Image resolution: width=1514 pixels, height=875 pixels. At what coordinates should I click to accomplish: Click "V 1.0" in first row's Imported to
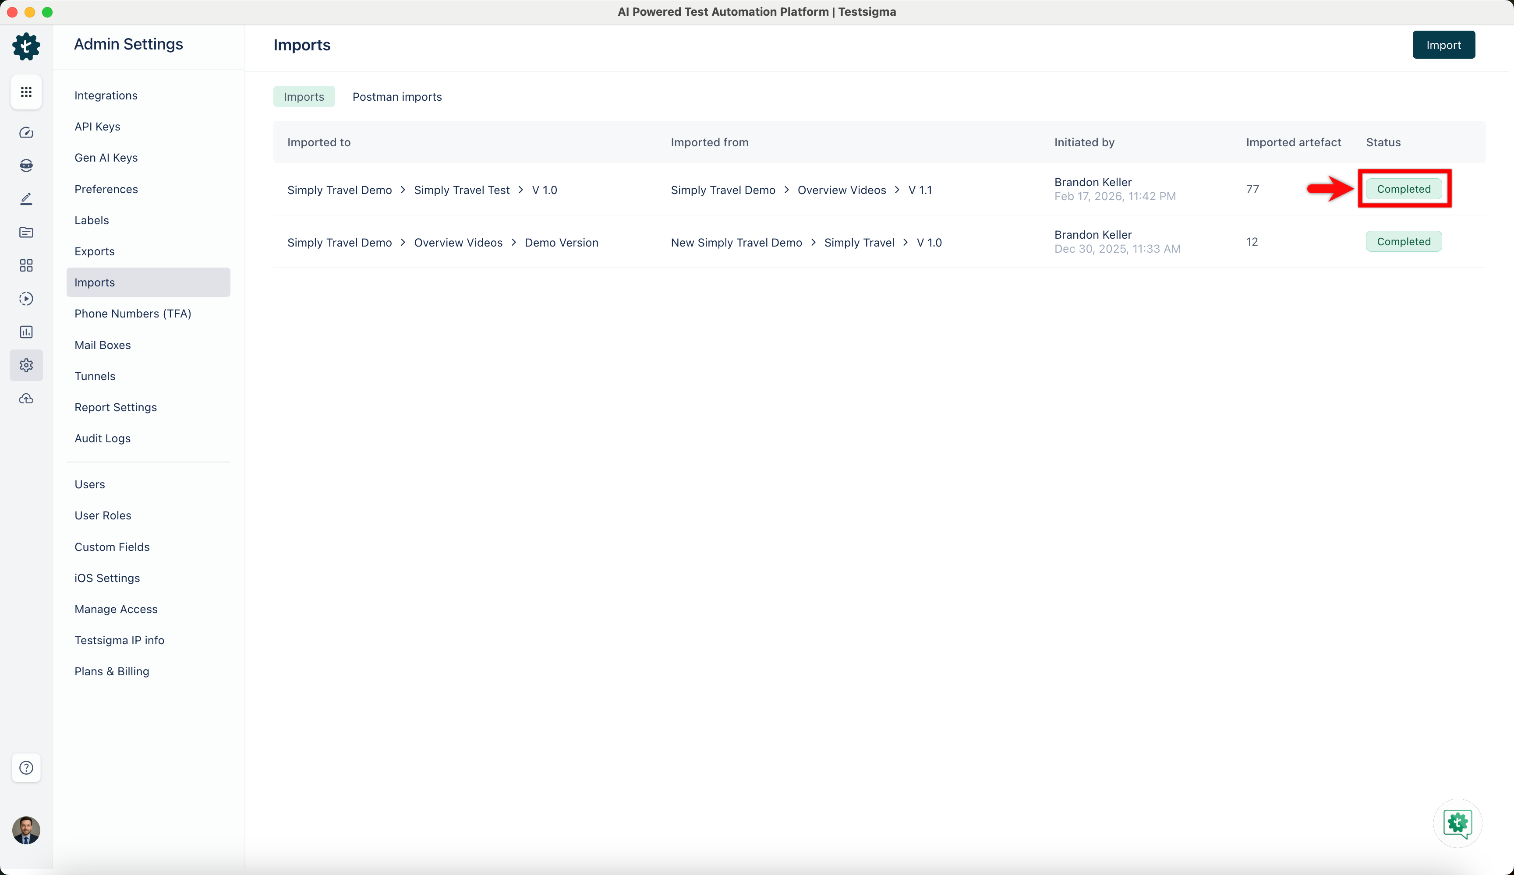[545, 191]
